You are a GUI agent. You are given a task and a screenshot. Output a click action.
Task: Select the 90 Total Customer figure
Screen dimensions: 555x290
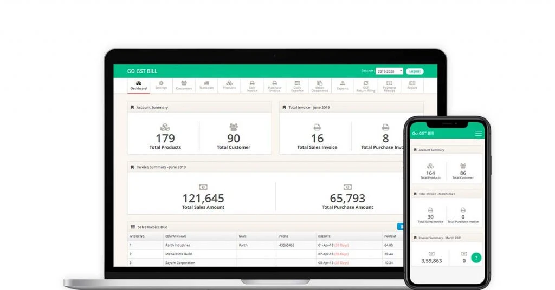click(234, 138)
